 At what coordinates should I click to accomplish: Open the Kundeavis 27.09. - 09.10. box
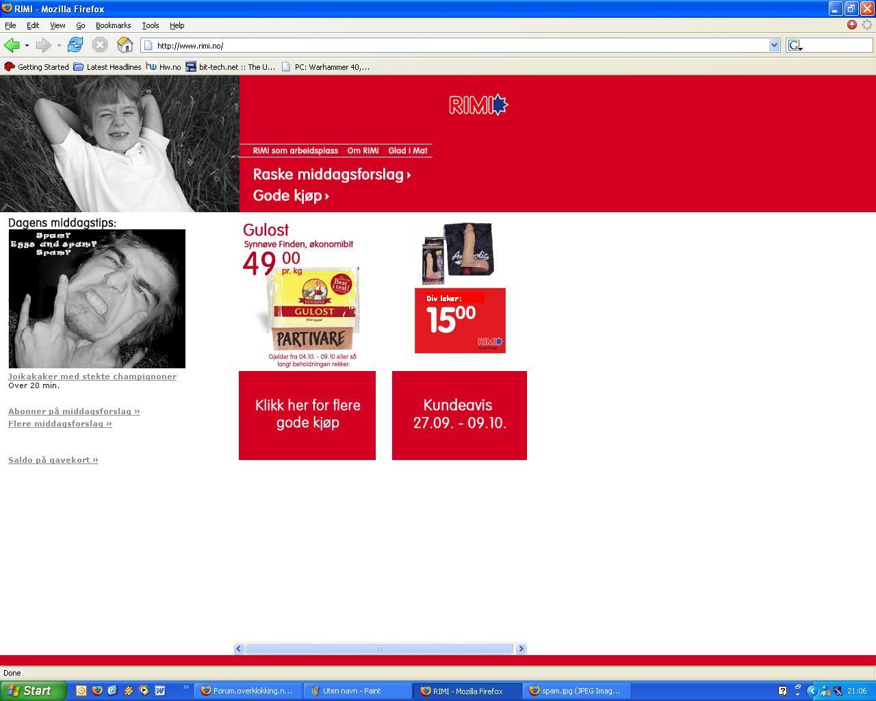click(459, 416)
